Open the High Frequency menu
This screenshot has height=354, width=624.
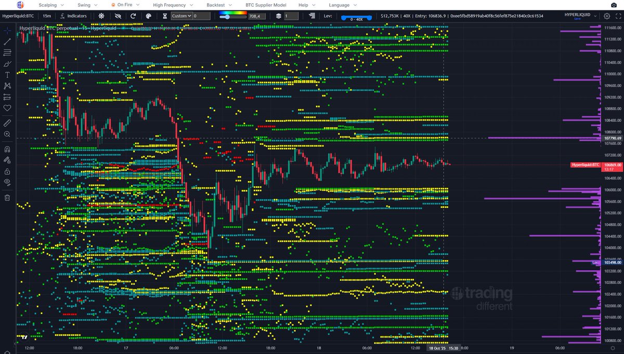[x=173, y=5]
